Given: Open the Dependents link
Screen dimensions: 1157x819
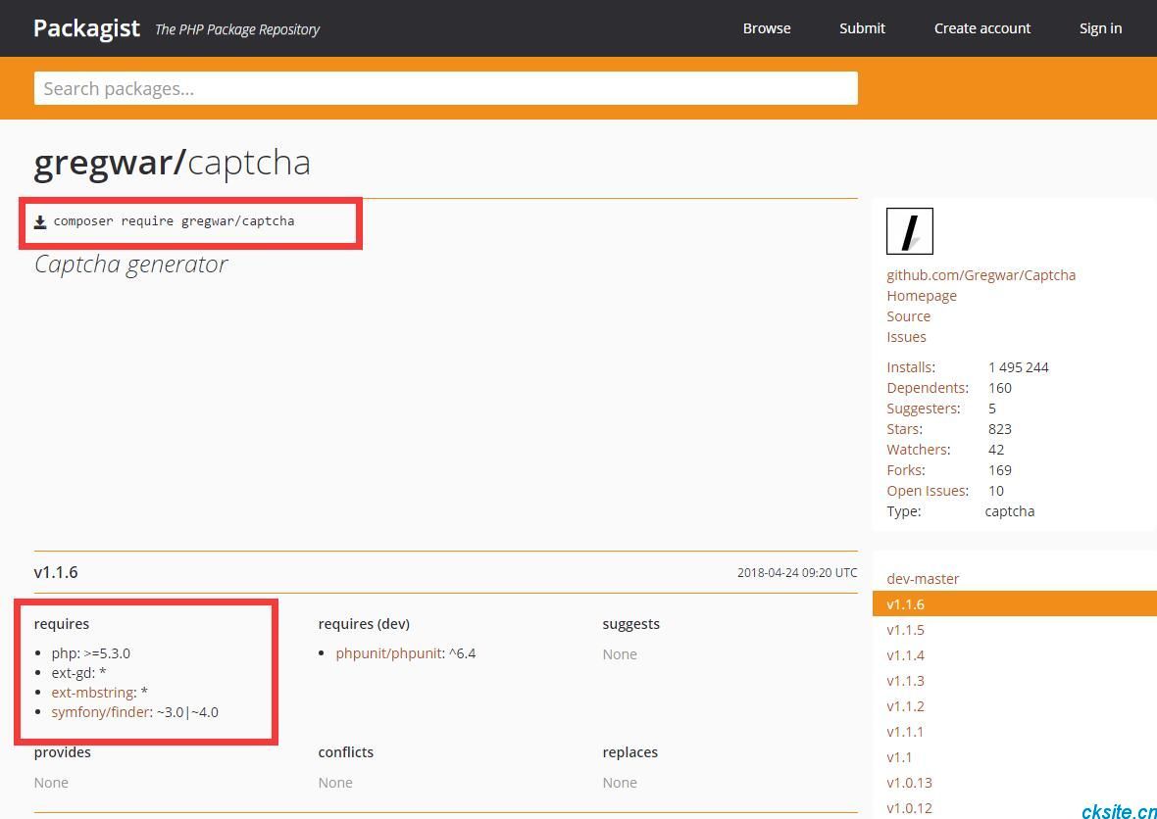Looking at the screenshot, I should [x=928, y=388].
